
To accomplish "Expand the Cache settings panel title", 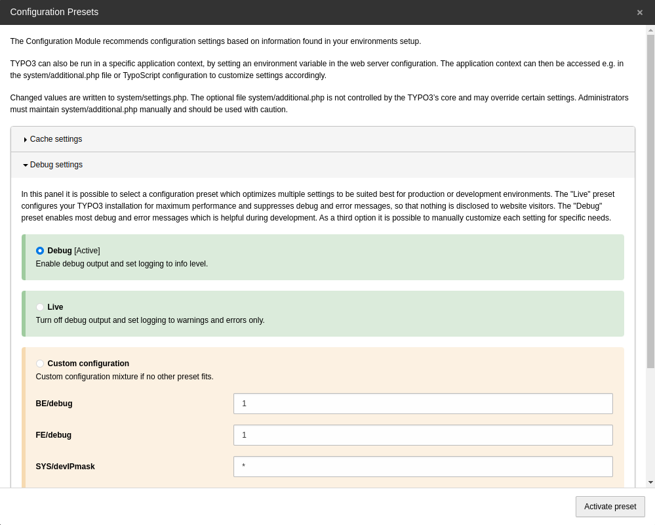I will coord(56,139).
